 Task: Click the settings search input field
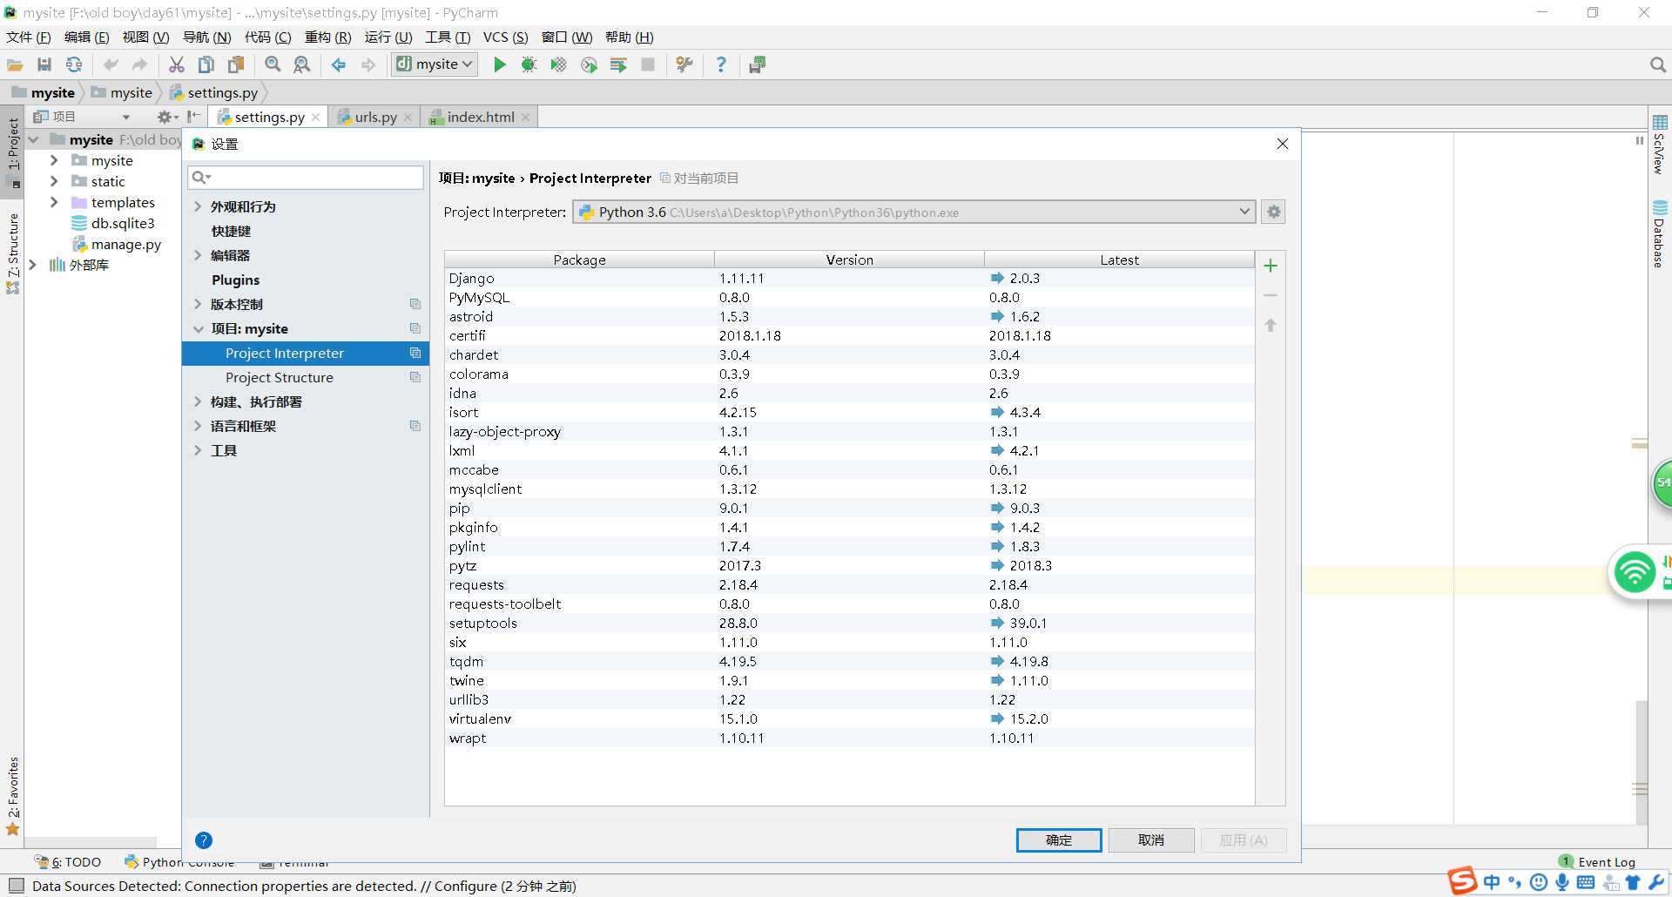click(x=306, y=177)
